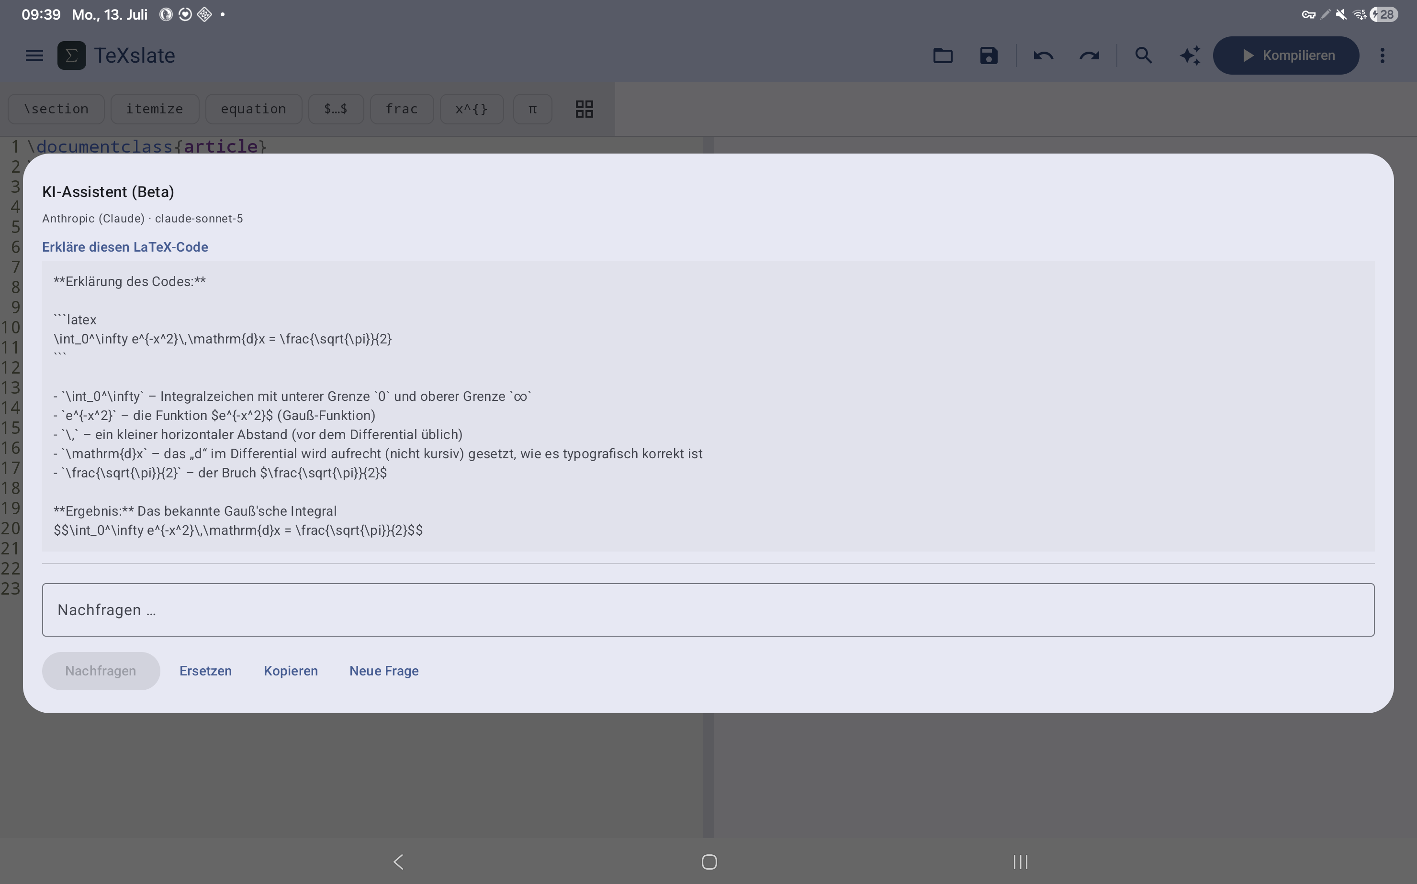Image resolution: width=1417 pixels, height=884 pixels.
Task: Insert the x^{} superscript snippet
Action: click(x=472, y=109)
